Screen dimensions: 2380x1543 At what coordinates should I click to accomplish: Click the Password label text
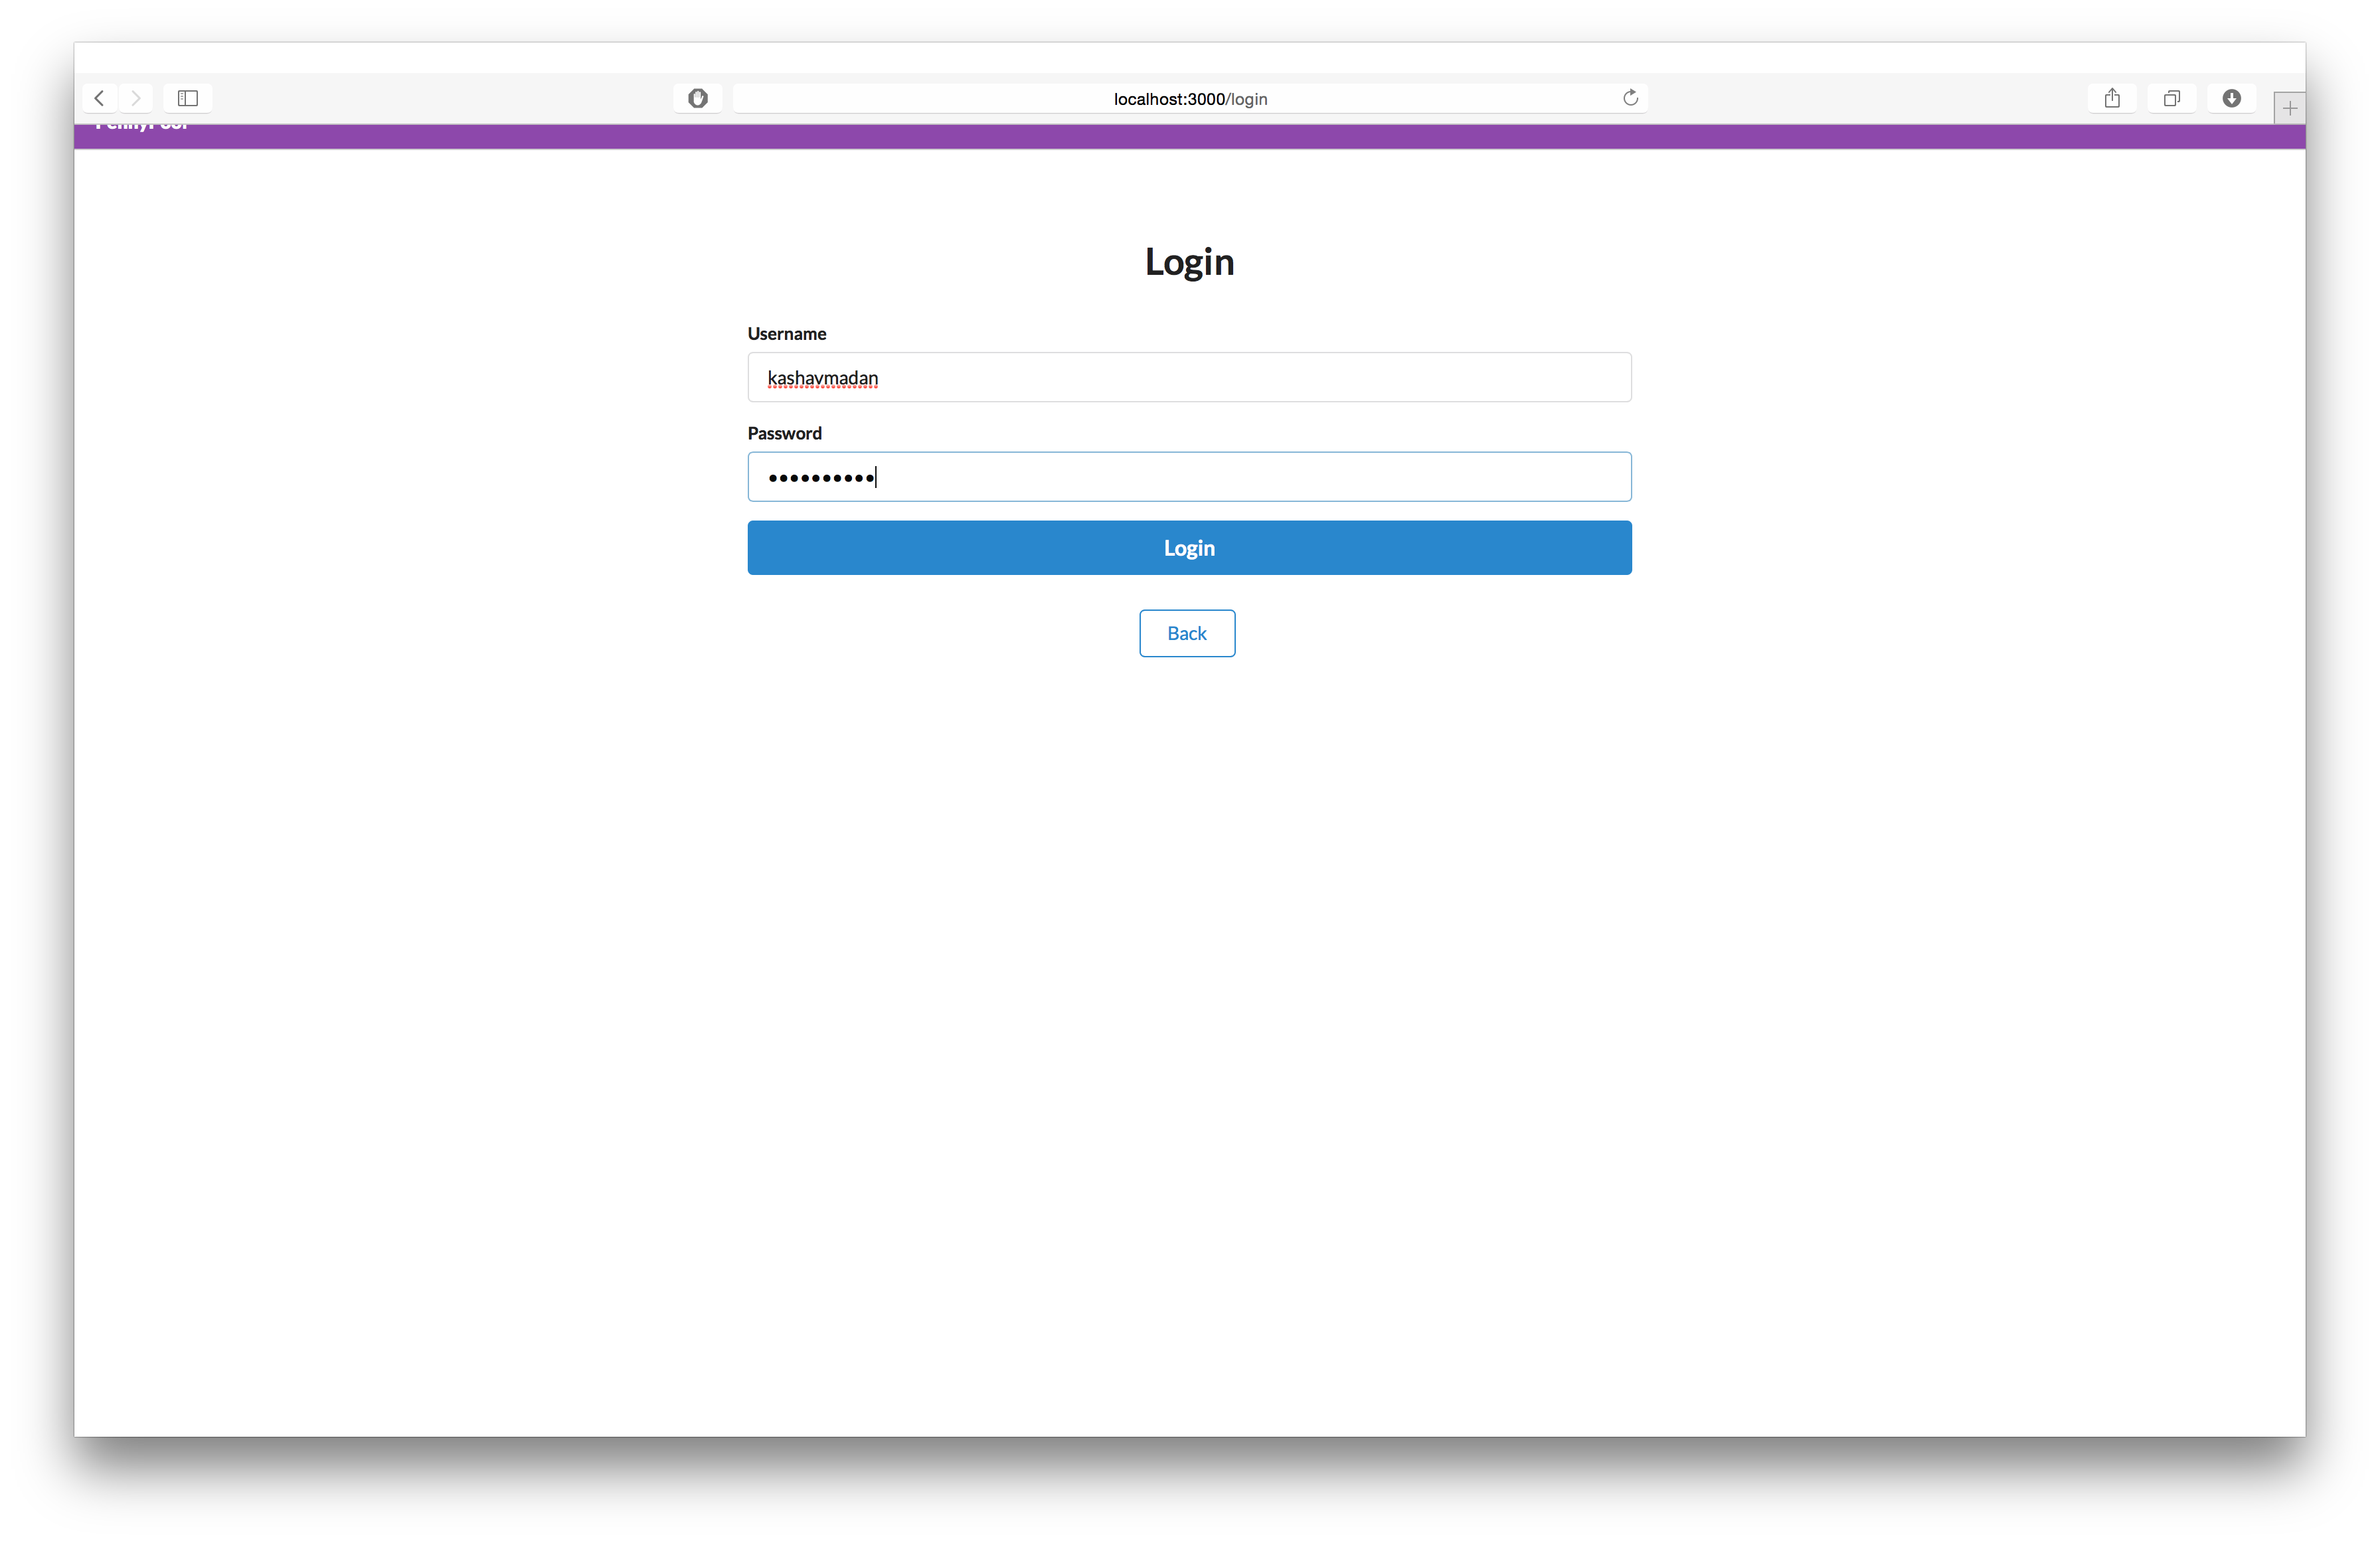point(784,433)
